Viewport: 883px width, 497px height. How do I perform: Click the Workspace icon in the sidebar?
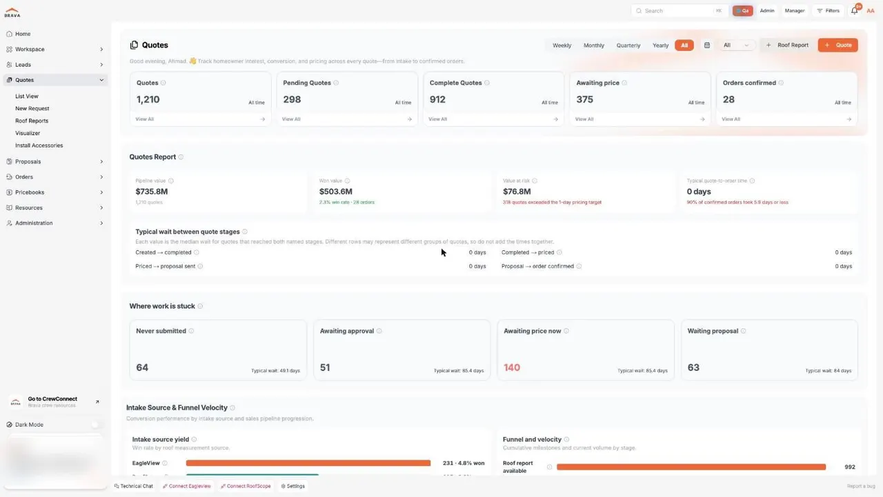[9, 50]
